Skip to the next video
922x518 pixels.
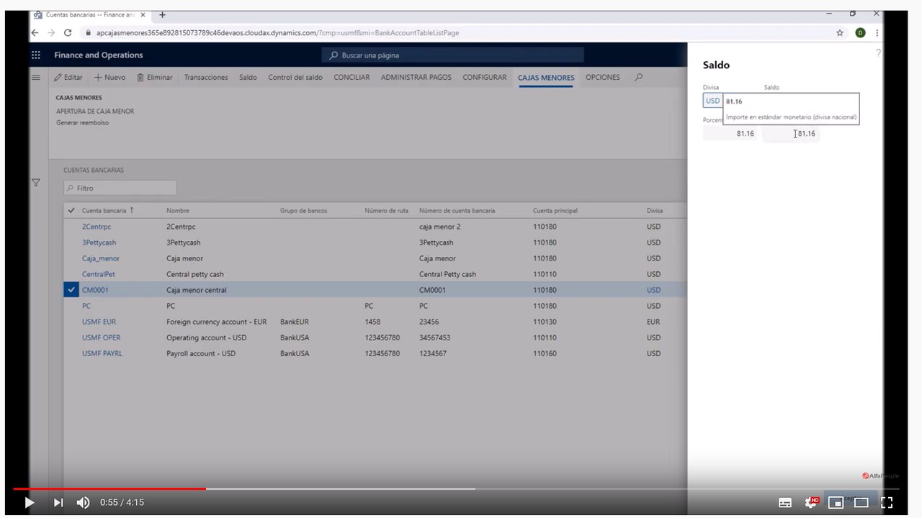pyautogui.click(x=58, y=502)
